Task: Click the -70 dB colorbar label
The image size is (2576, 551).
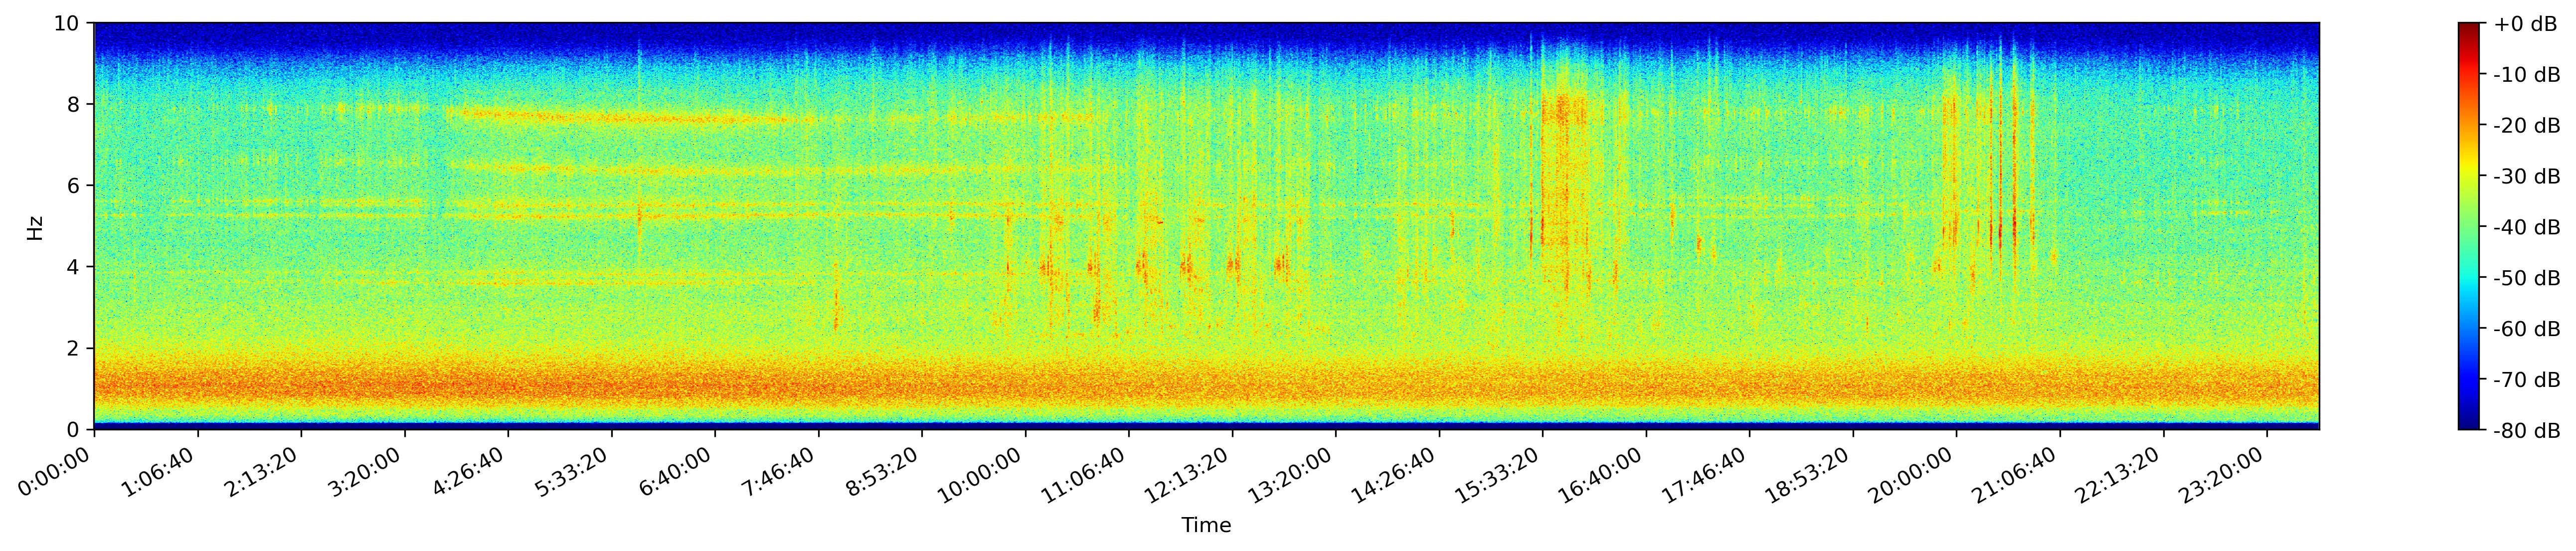Action: (2527, 381)
